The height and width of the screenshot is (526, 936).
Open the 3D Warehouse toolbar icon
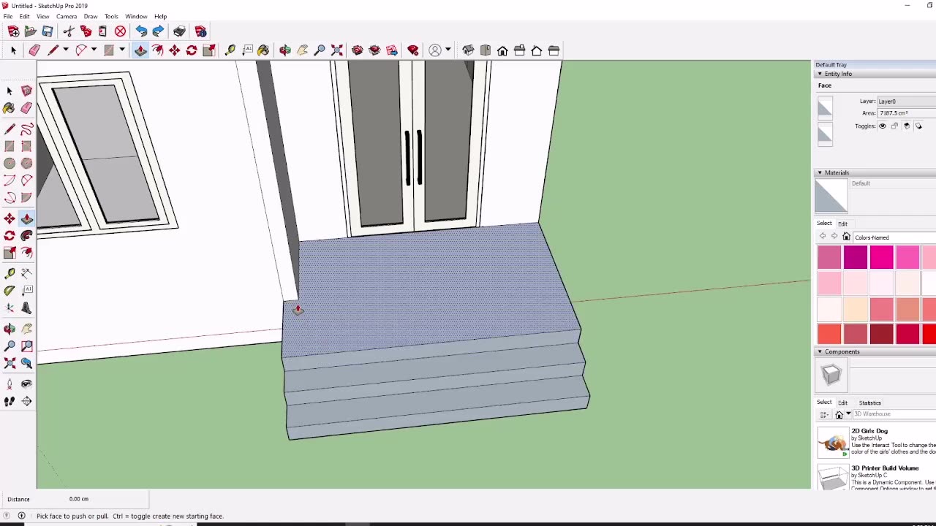357,50
